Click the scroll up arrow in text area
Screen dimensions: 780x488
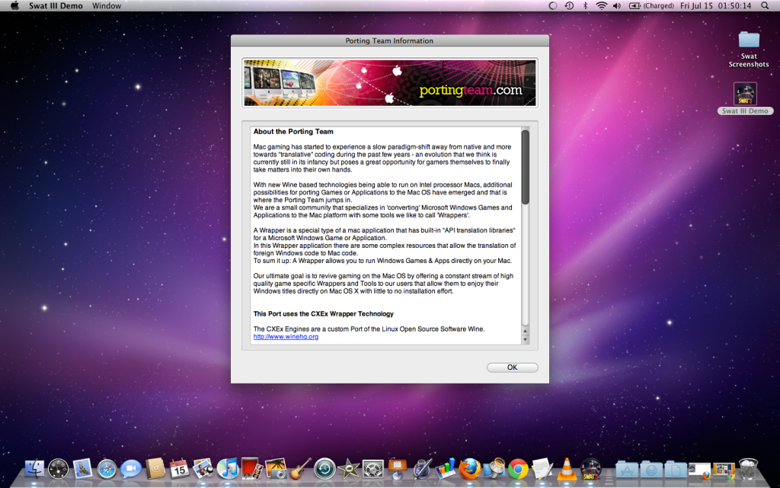tap(525, 331)
